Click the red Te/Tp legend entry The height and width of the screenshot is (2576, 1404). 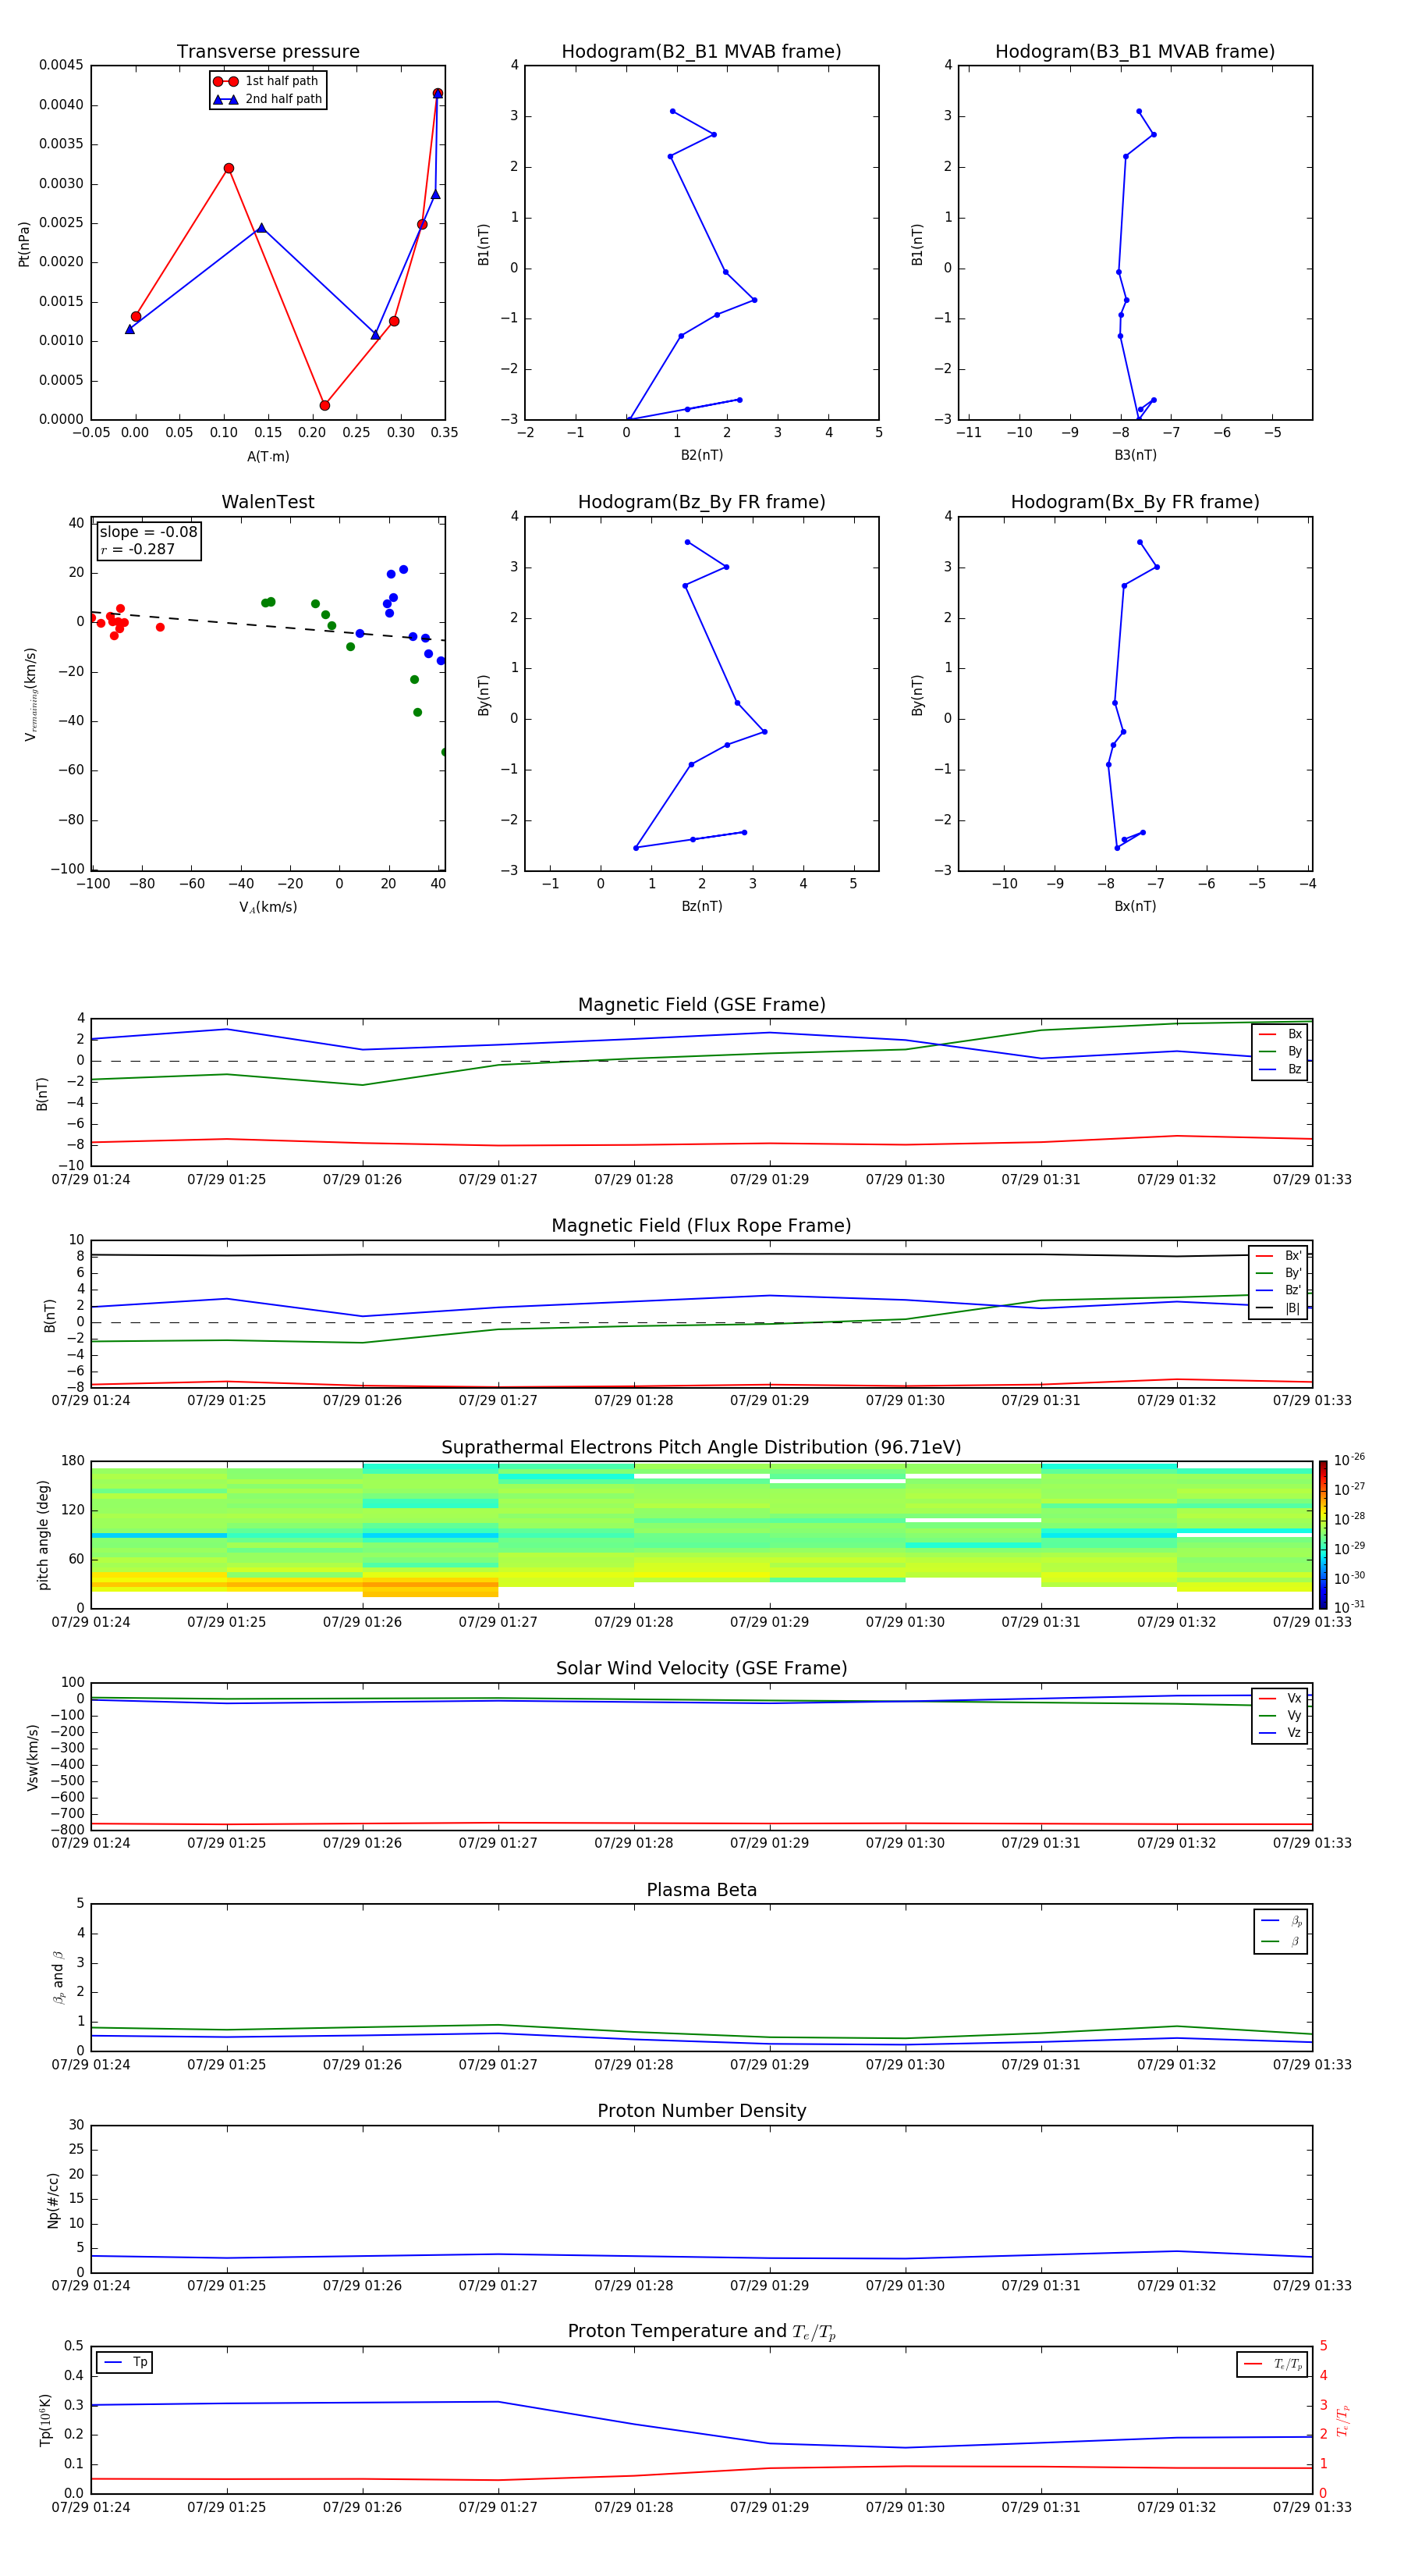(x=1272, y=2364)
